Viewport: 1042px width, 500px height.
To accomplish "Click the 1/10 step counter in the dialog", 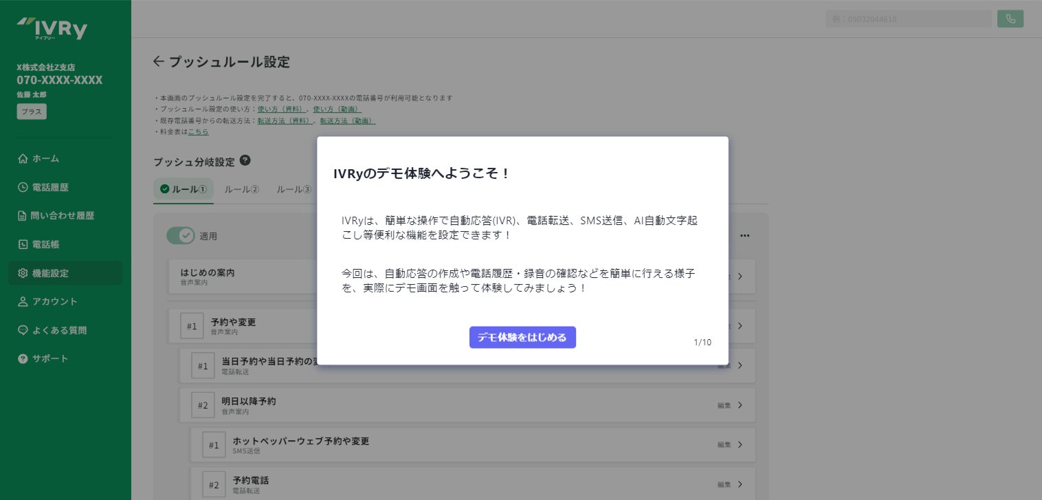I will point(702,342).
